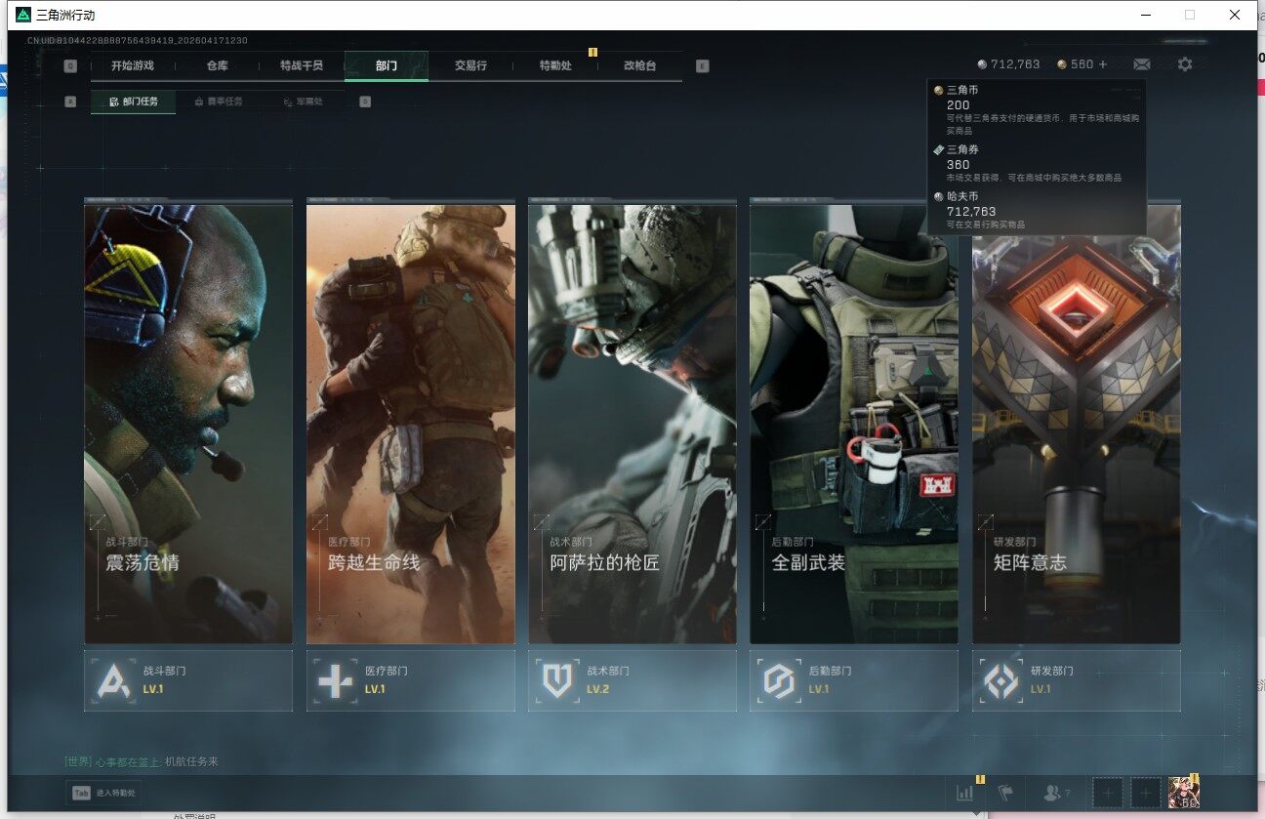
Task: Open the 开始游戏 tab
Action: 132,65
